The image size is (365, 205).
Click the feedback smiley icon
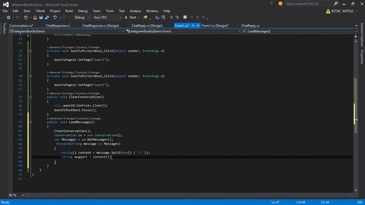(281, 3)
